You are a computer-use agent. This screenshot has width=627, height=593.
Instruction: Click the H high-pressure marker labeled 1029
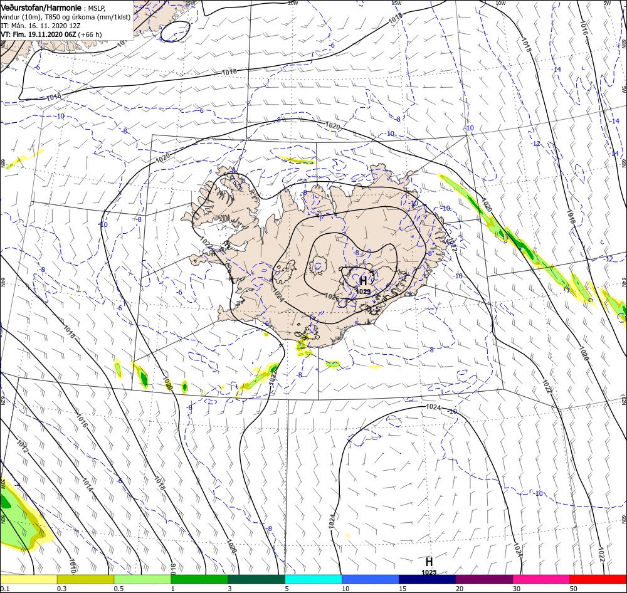(x=363, y=281)
